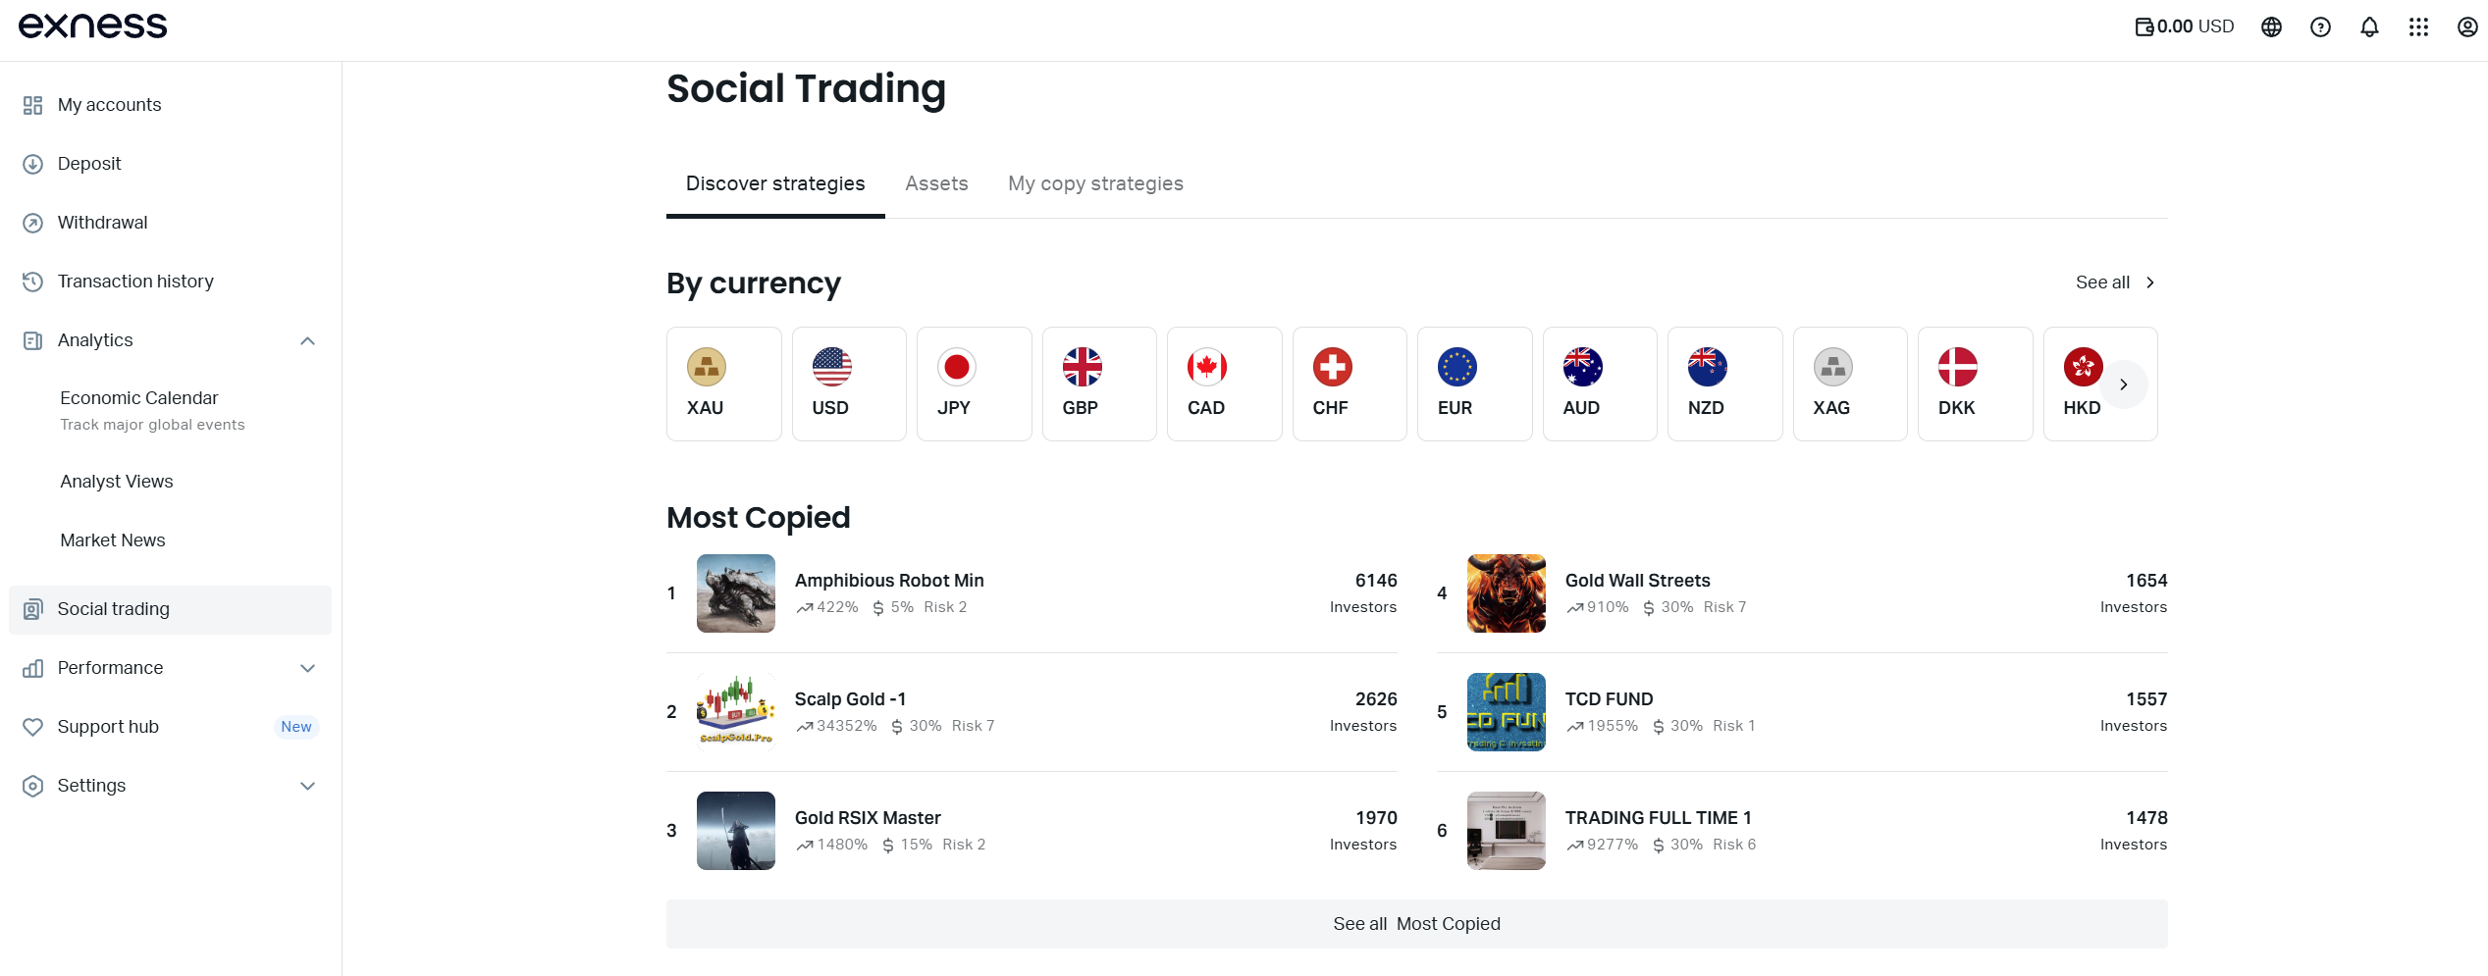Switch to the Assets tab
Viewport: 2488px width, 976px height.
click(936, 183)
